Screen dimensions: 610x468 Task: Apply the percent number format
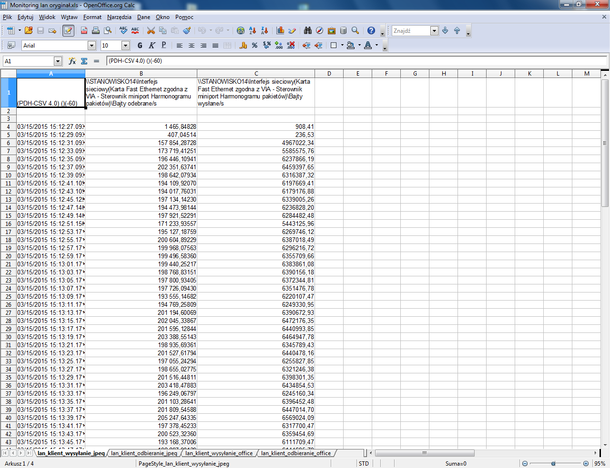pos(254,46)
